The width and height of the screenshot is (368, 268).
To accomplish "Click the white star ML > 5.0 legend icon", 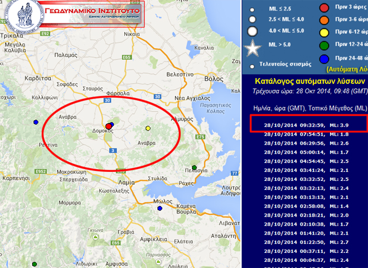I will point(253,47).
